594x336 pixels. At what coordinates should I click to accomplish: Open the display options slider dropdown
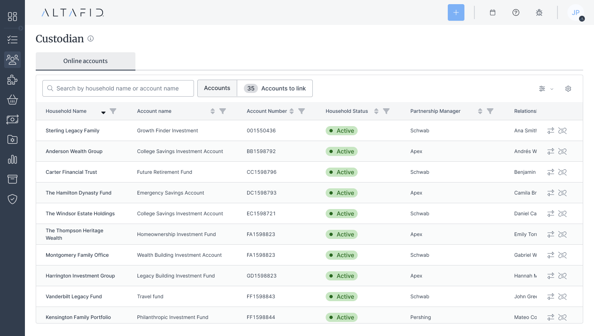pos(546,89)
